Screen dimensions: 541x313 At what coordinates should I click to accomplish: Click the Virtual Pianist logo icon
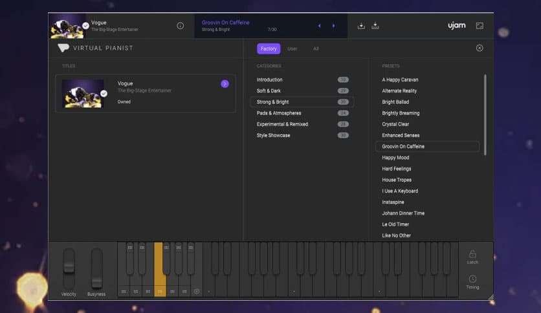63,48
